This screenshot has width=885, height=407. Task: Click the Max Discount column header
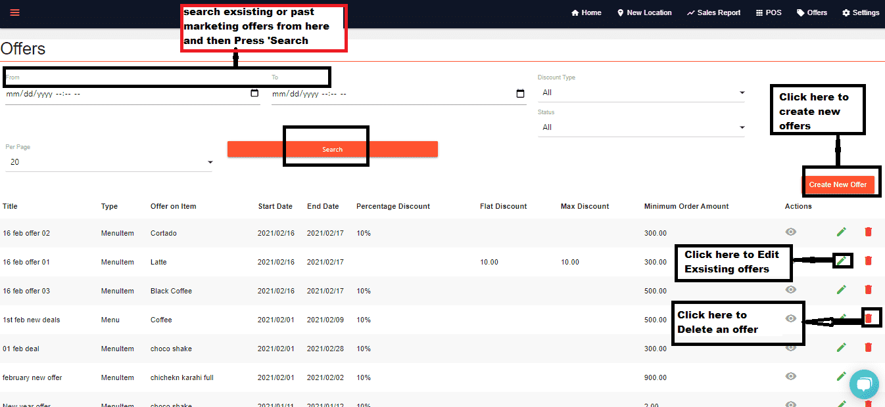click(x=585, y=206)
